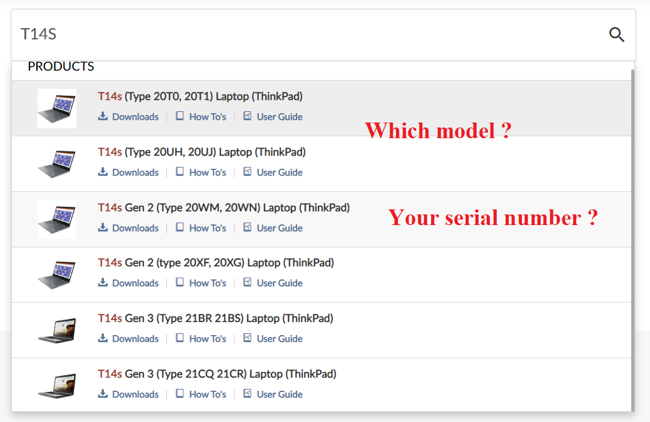Open User Guide for Type 21BR 21BS

tap(280, 338)
